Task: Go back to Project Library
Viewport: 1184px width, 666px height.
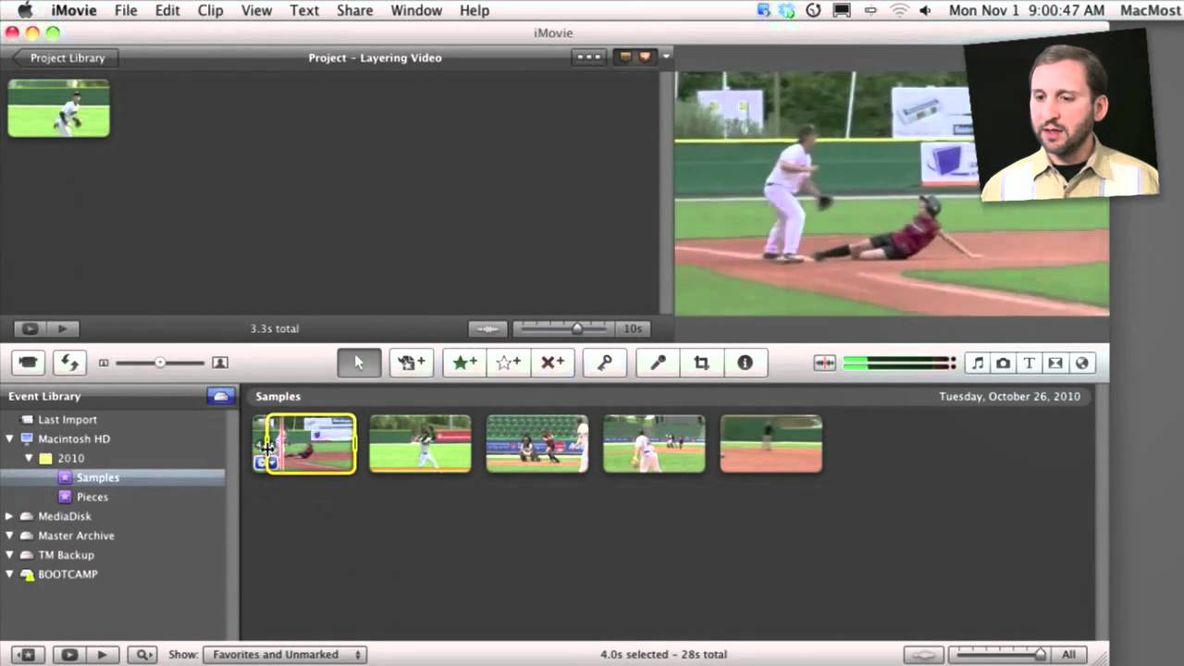Action: [x=65, y=57]
